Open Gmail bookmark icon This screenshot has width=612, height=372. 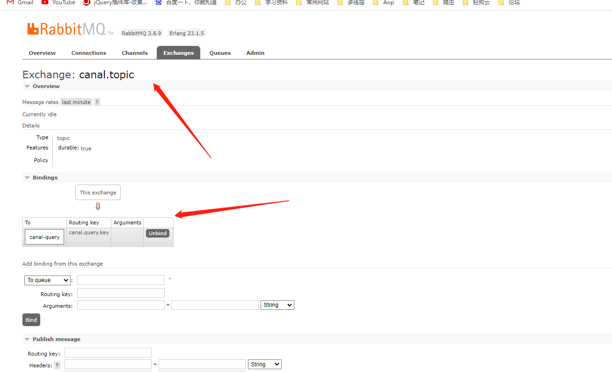(x=10, y=2)
